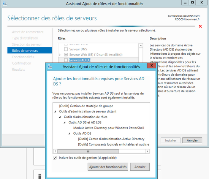Click the wizard icon in main title bar

(x=5, y=3)
